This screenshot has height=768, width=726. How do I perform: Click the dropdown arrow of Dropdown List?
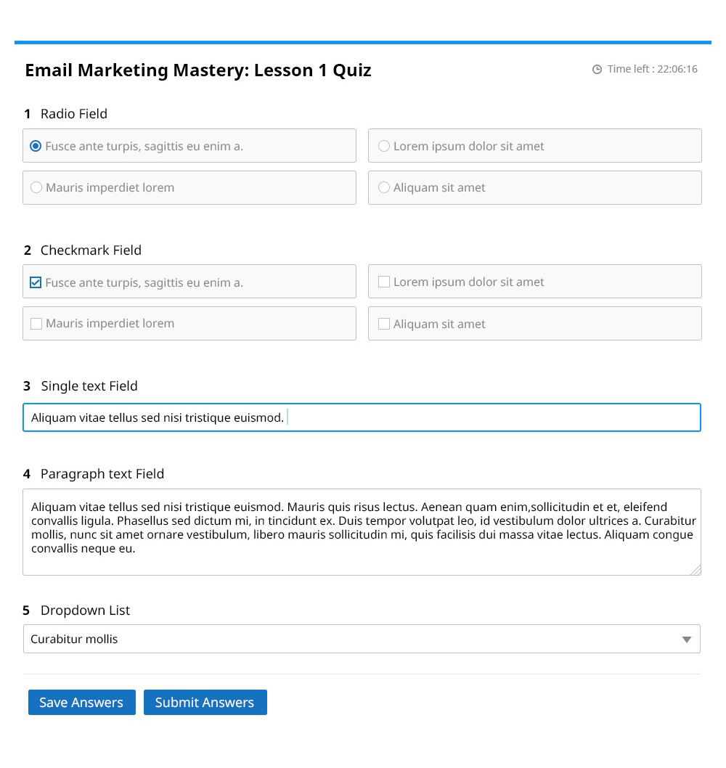(687, 640)
